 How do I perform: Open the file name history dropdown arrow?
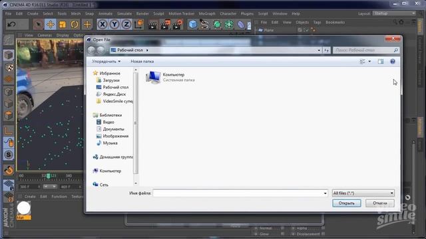tap(325, 193)
